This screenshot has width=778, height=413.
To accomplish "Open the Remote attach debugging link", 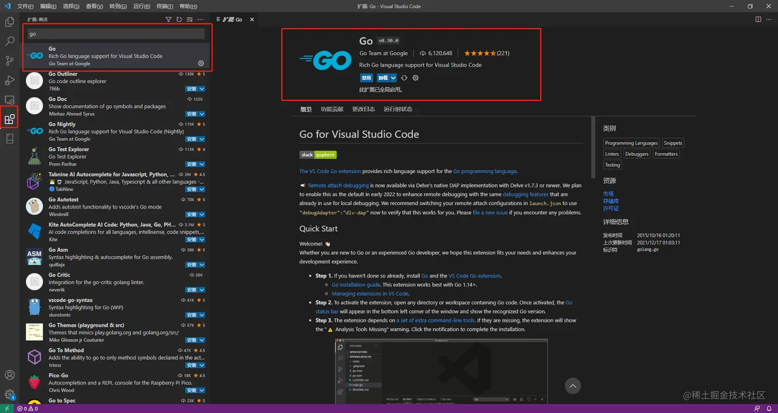I will (338, 185).
